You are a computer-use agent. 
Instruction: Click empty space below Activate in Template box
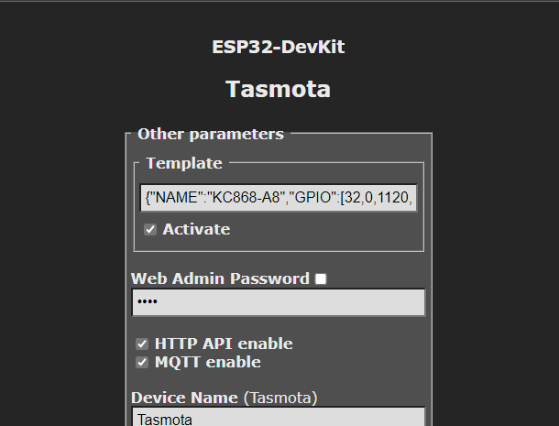pos(279,243)
